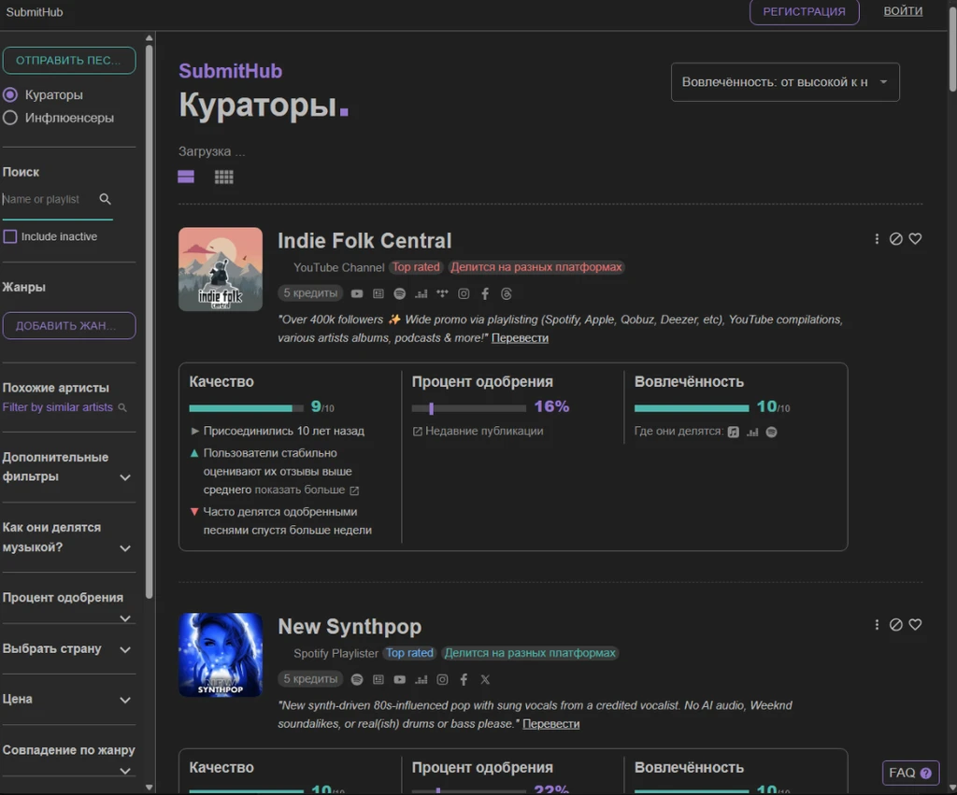The height and width of the screenshot is (795, 957).
Task: Open more options for Indie Folk Central
Action: click(x=877, y=238)
